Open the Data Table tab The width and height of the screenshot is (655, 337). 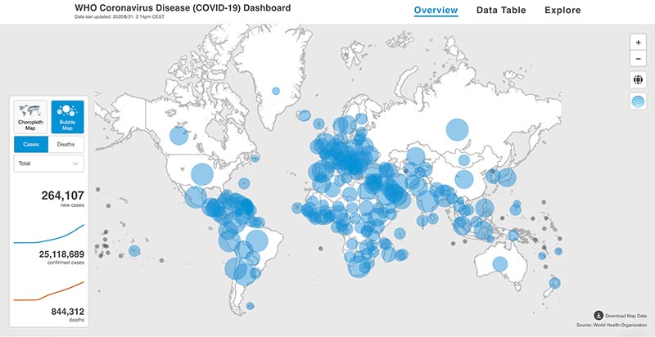click(501, 10)
